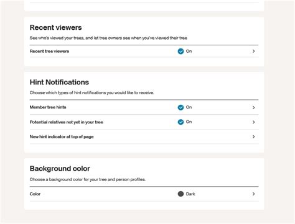Toggle the Recent tree viewers On checkmark
Image resolution: width=295 pixels, height=224 pixels.
point(180,51)
